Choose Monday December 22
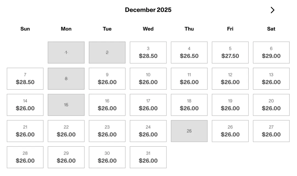 click(x=66, y=131)
